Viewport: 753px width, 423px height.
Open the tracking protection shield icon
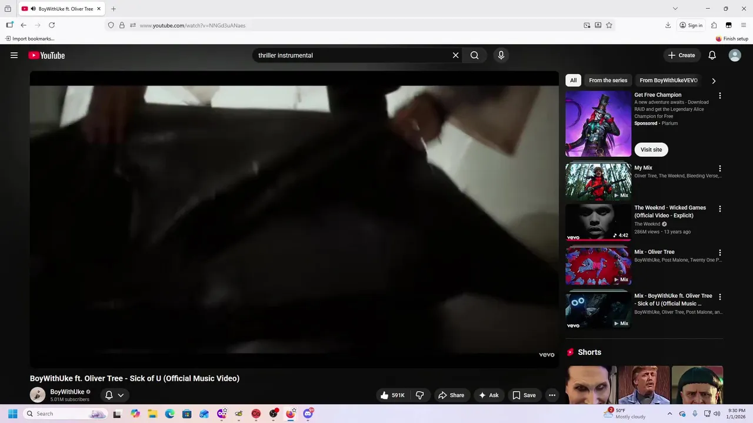(111, 25)
